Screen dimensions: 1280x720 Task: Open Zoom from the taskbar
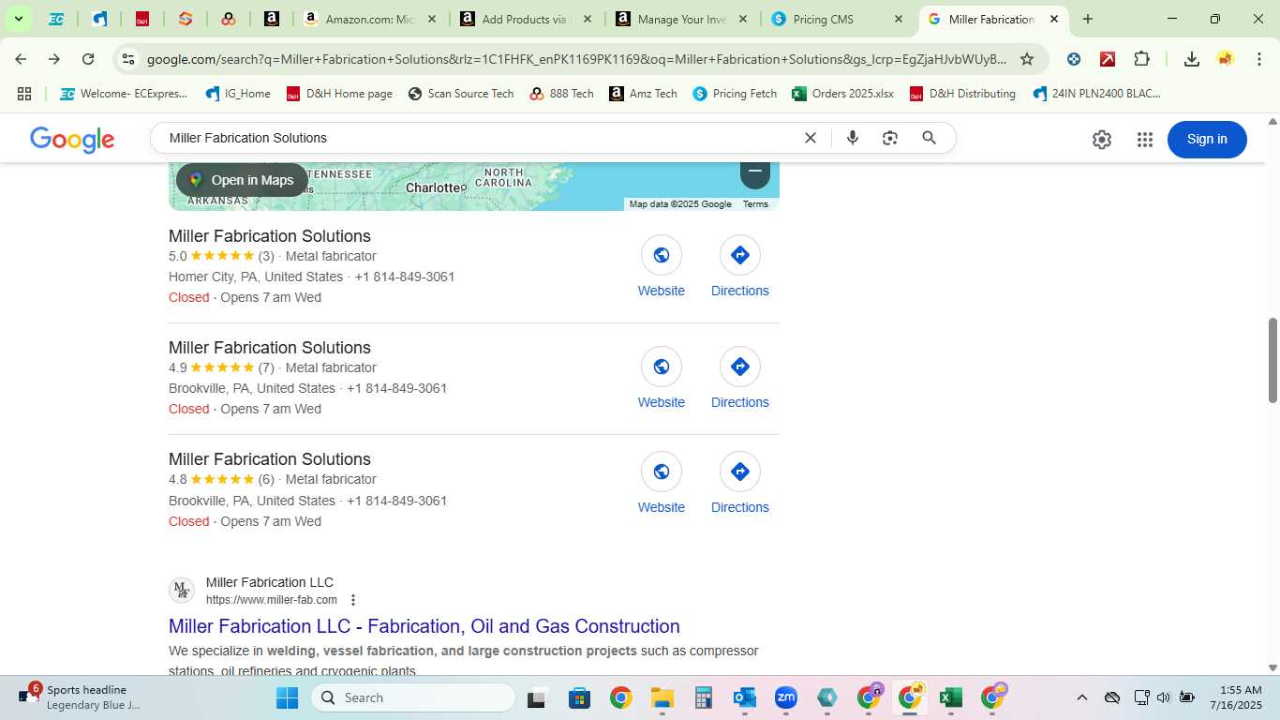tap(785, 697)
